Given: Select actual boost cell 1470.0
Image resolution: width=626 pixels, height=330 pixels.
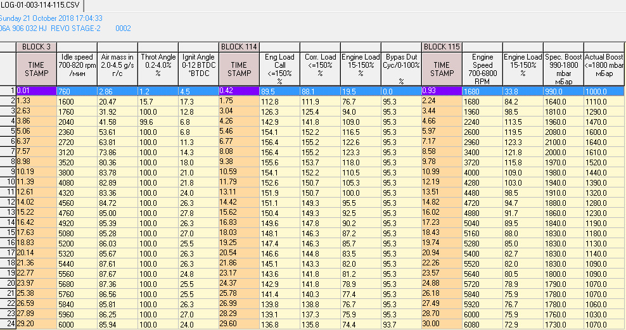Looking at the screenshot, I should 604,122.
